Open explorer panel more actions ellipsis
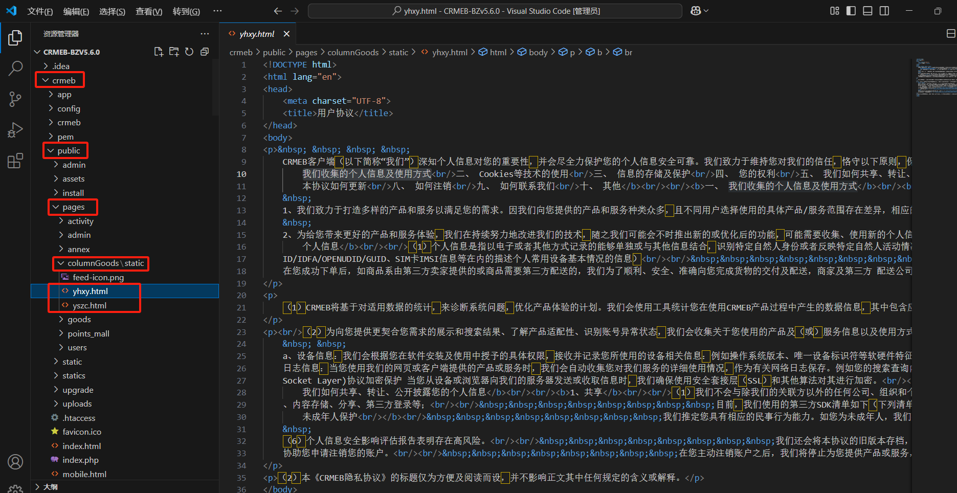 coord(205,34)
